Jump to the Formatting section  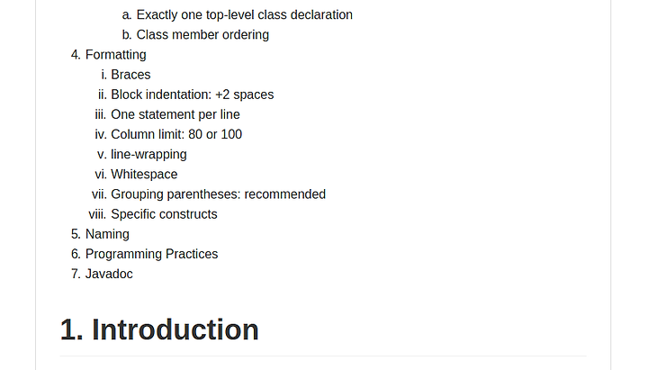coord(116,55)
